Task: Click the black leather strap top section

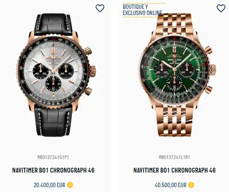Action: (x=53, y=25)
